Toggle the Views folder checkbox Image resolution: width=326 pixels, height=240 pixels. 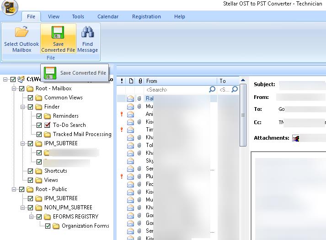click(x=30, y=180)
